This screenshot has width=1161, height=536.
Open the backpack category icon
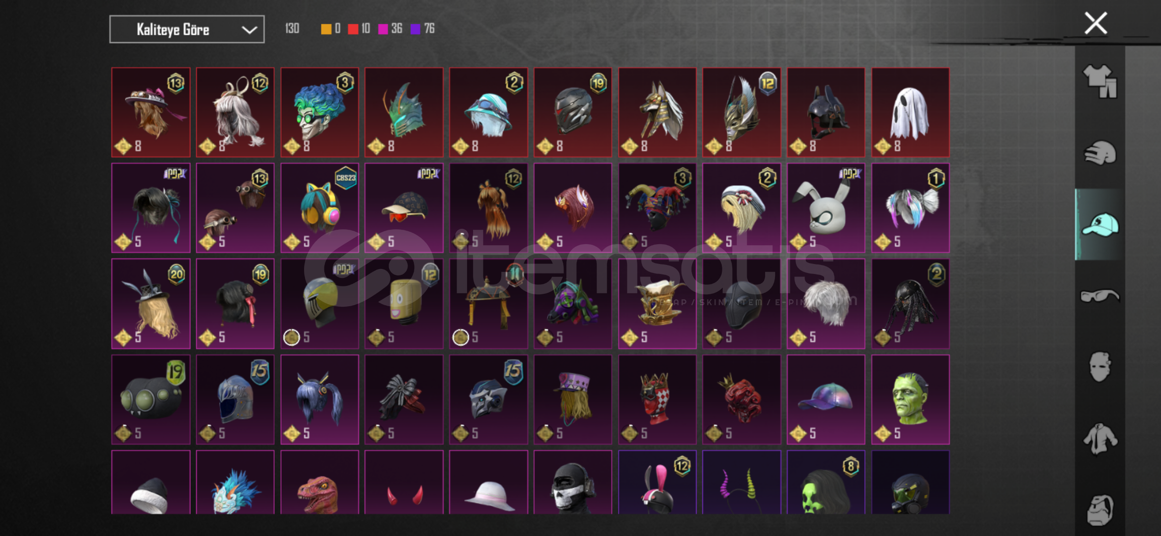[x=1100, y=509]
